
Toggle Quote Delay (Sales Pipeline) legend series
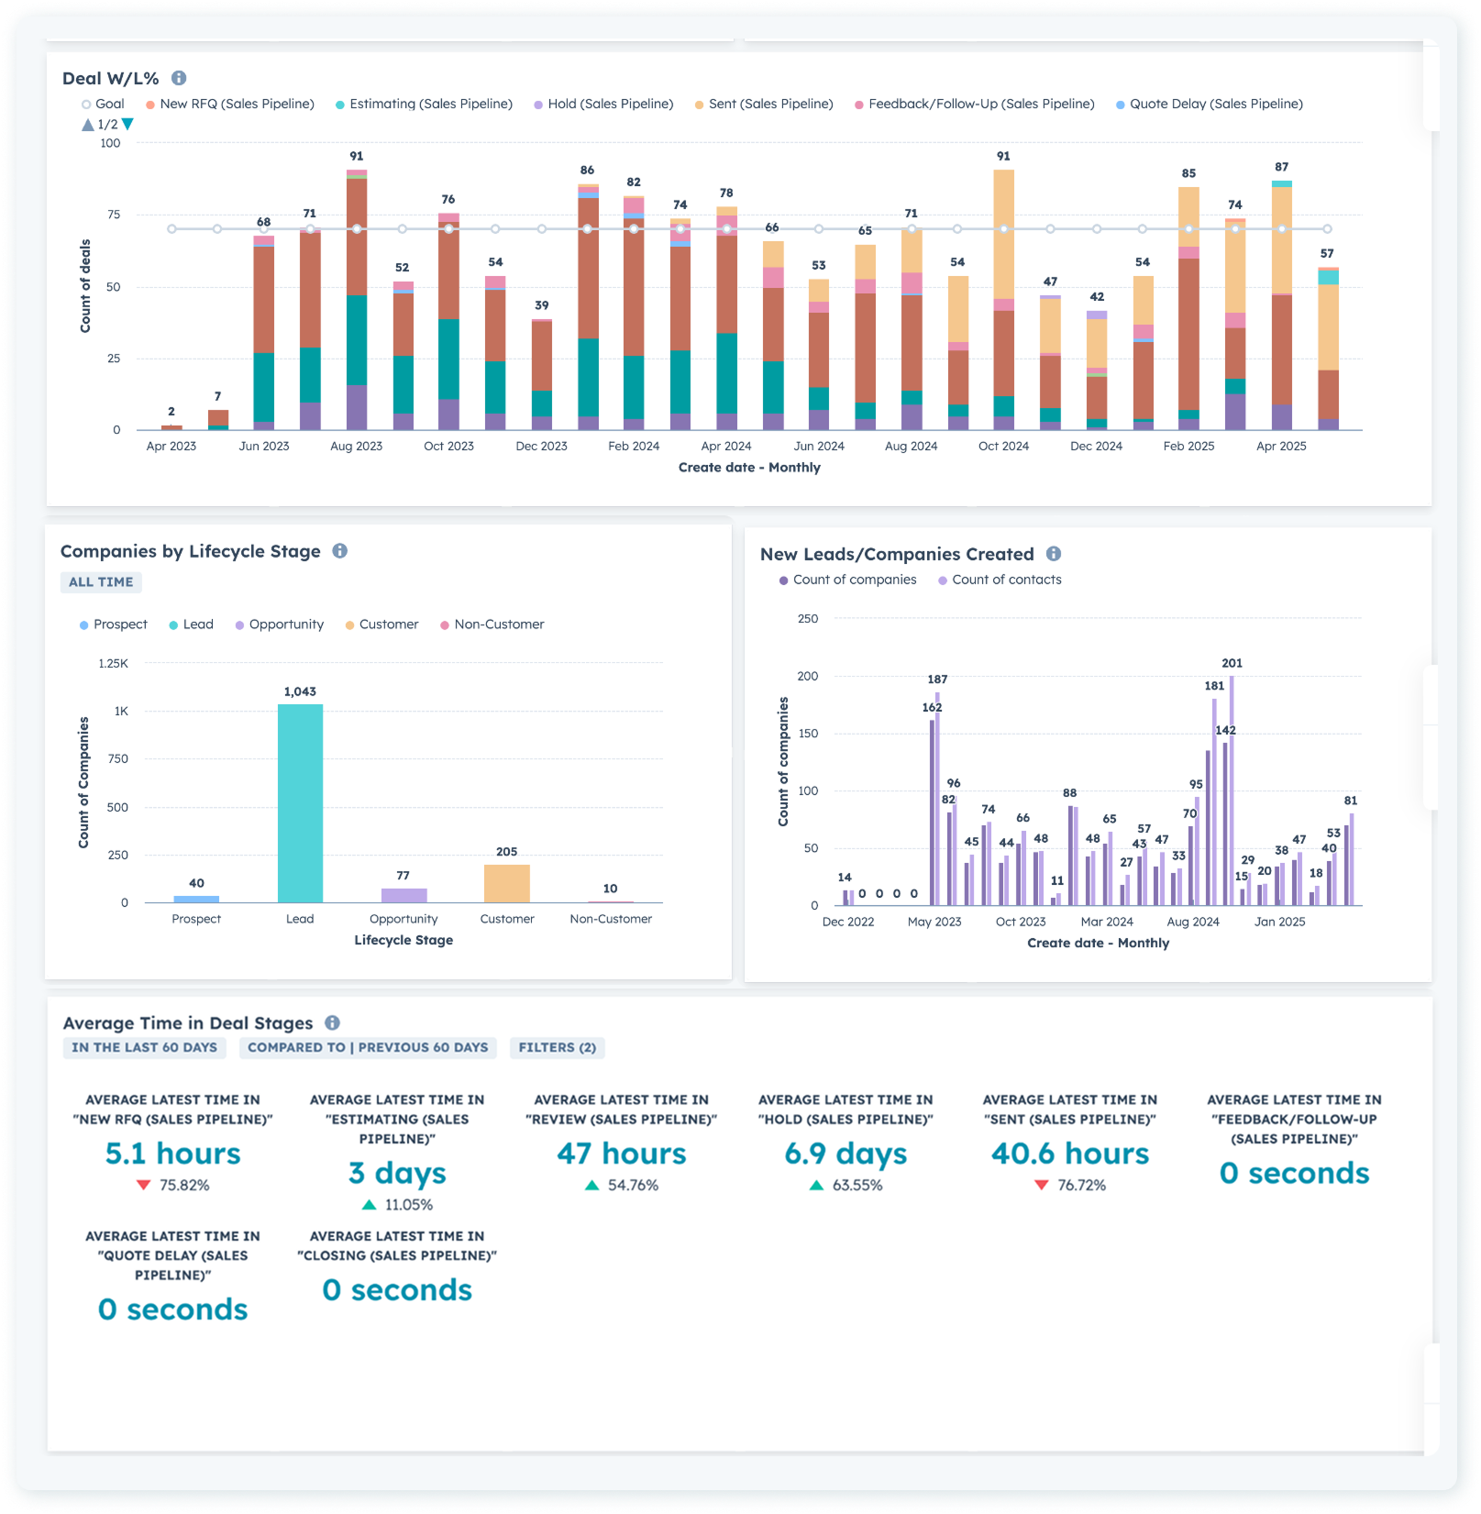click(1210, 104)
